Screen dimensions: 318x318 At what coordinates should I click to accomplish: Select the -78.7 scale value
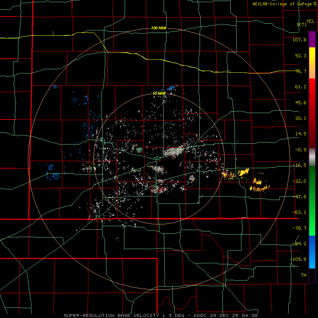pyautogui.click(x=299, y=228)
